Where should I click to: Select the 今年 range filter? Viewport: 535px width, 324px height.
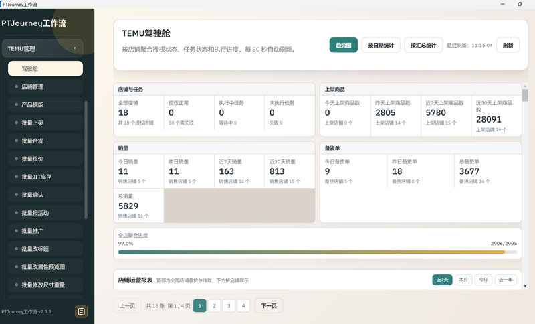tap(483, 280)
